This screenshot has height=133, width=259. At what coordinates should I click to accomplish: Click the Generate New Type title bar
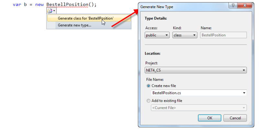click(181, 6)
